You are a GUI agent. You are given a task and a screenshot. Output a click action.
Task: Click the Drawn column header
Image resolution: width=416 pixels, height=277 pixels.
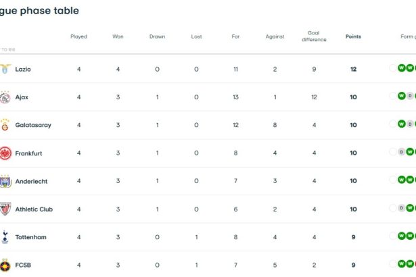tap(157, 36)
